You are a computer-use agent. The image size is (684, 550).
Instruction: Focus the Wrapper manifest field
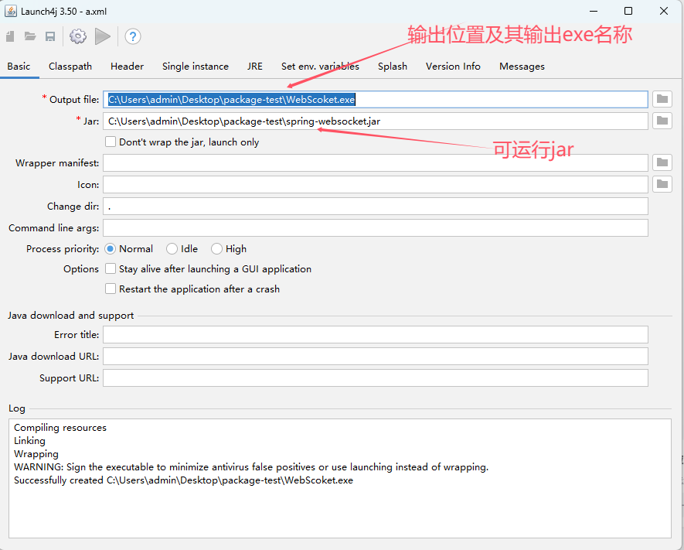[x=376, y=162]
